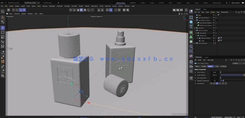245x118 pixels.
Task: Add a new document tab with plus
Action: pyautogui.click(x=58, y=3)
